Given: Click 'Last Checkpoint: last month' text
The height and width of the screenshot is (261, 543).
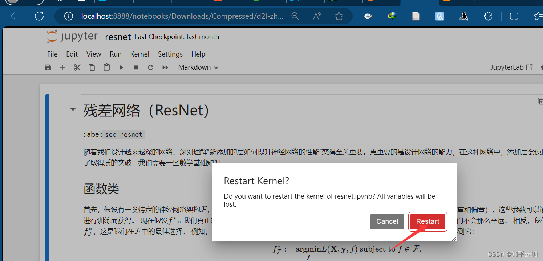Looking at the screenshot, I should (x=177, y=37).
